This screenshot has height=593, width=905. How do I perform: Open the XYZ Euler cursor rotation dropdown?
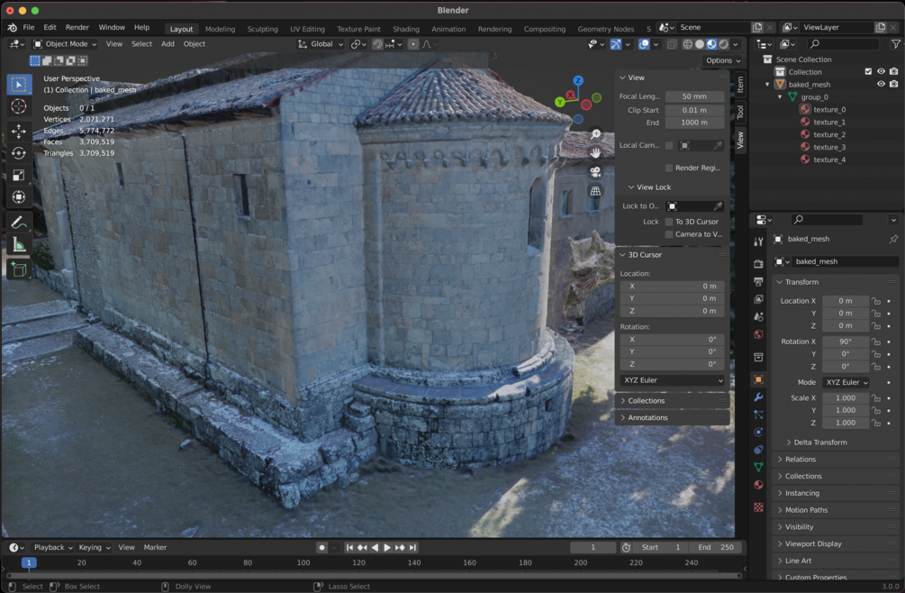coord(672,380)
